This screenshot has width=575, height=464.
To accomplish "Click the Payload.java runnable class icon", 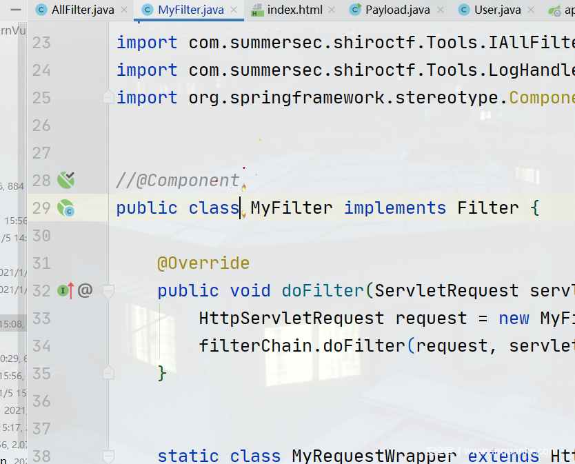I will click(x=355, y=10).
